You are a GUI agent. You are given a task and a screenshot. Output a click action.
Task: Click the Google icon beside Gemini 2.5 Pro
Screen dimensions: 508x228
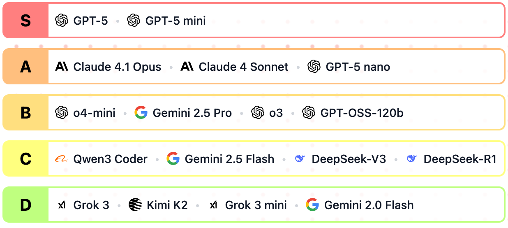click(141, 112)
